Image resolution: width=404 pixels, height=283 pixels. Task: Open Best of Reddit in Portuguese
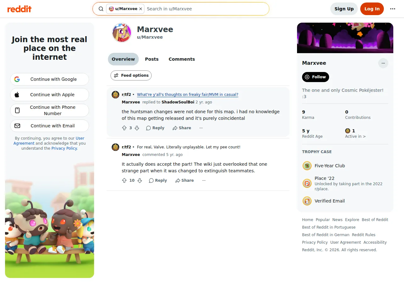[x=329, y=227]
